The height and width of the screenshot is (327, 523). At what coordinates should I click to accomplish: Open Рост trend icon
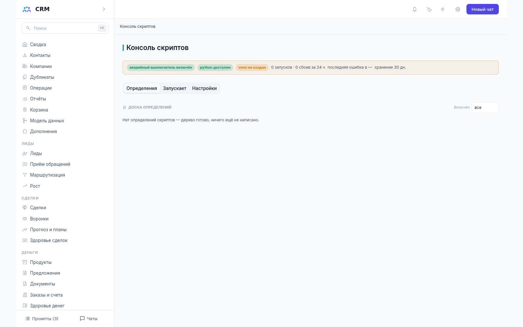point(25,186)
